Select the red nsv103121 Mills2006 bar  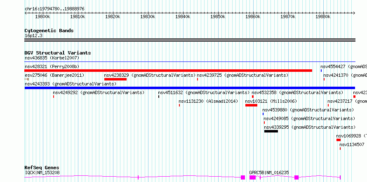pyautogui.click(x=252, y=105)
